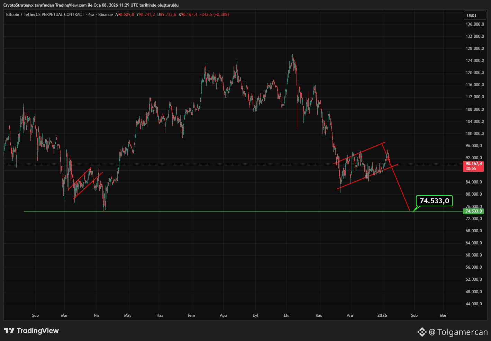Click the 112.000,0 price axis label

(475, 97)
